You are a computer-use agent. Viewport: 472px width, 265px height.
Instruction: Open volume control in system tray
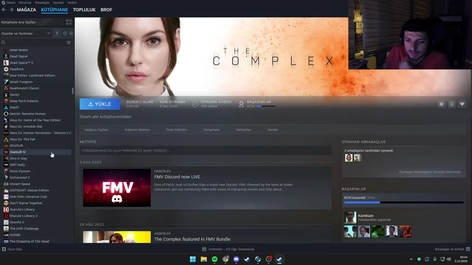point(449,259)
